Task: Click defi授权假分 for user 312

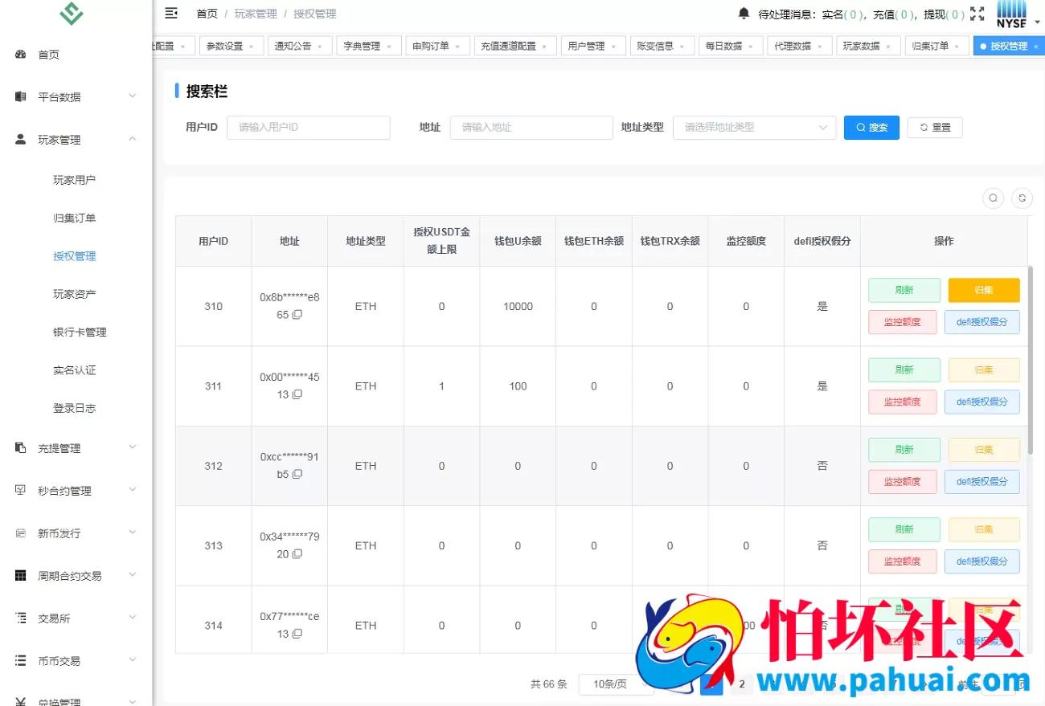Action: coord(982,482)
